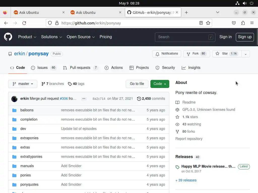The width and height of the screenshot is (258, 193).
Task: Open the erkin owner link
Action: click(19, 54)
